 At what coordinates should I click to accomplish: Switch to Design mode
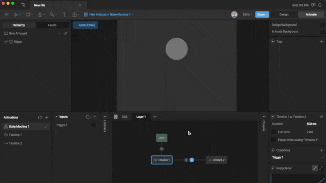(284, 15)
